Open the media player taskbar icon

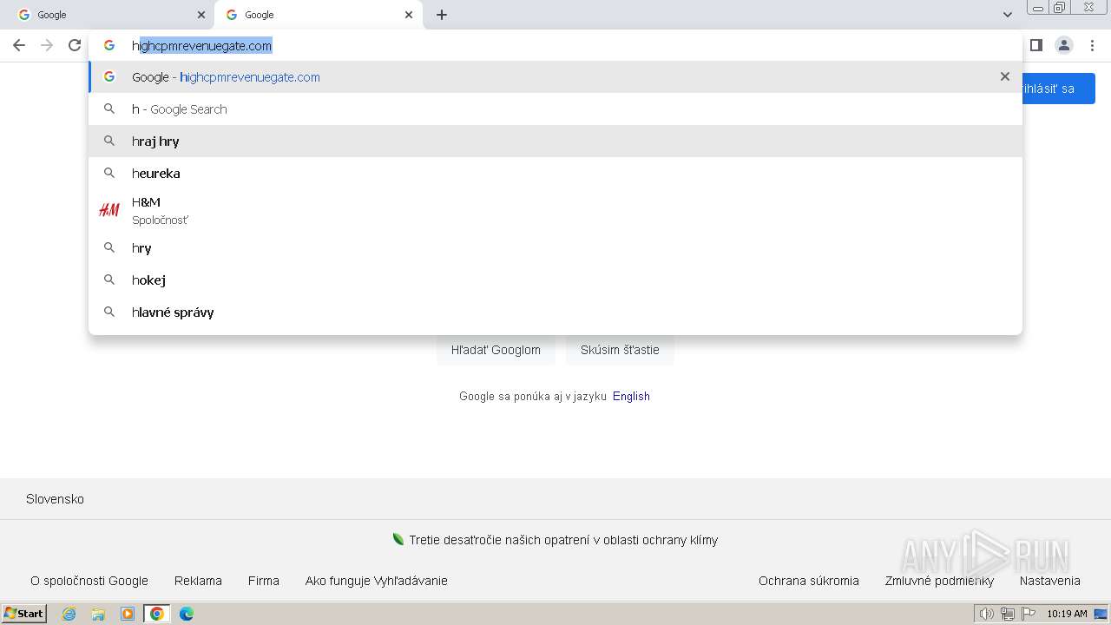128,614
